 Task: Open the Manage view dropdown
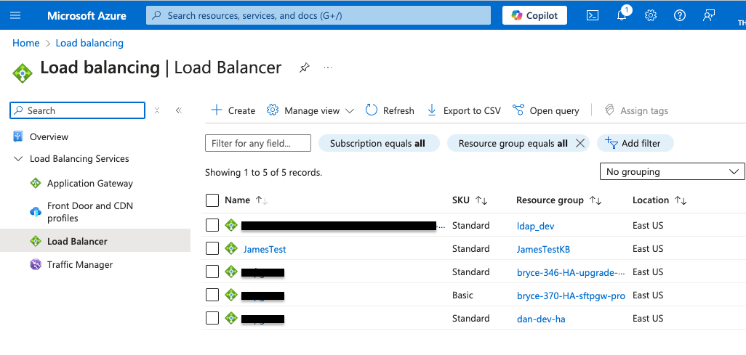click(x=310, y=111)
